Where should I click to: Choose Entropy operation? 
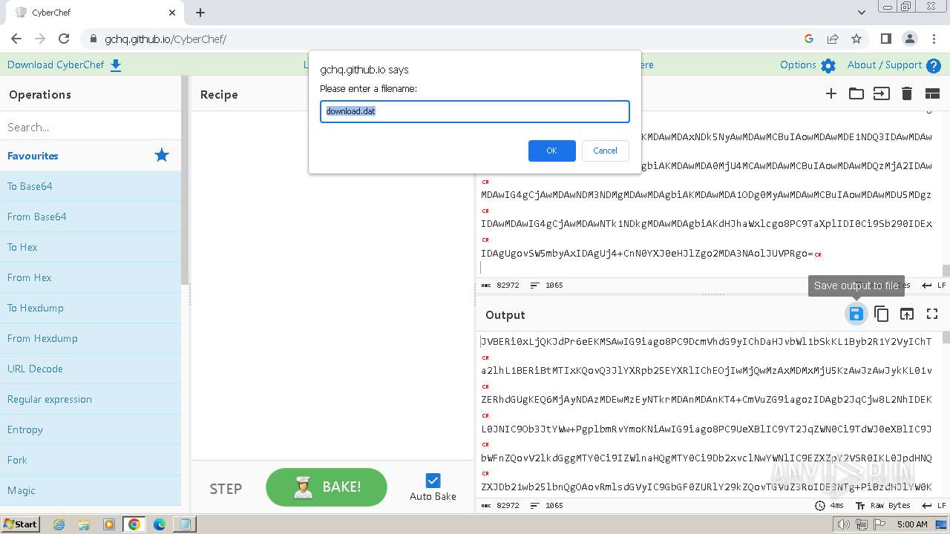tap(91, 429)
